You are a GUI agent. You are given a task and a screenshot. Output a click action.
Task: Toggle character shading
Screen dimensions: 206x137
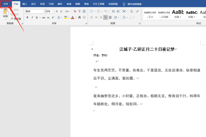point(80,17)
